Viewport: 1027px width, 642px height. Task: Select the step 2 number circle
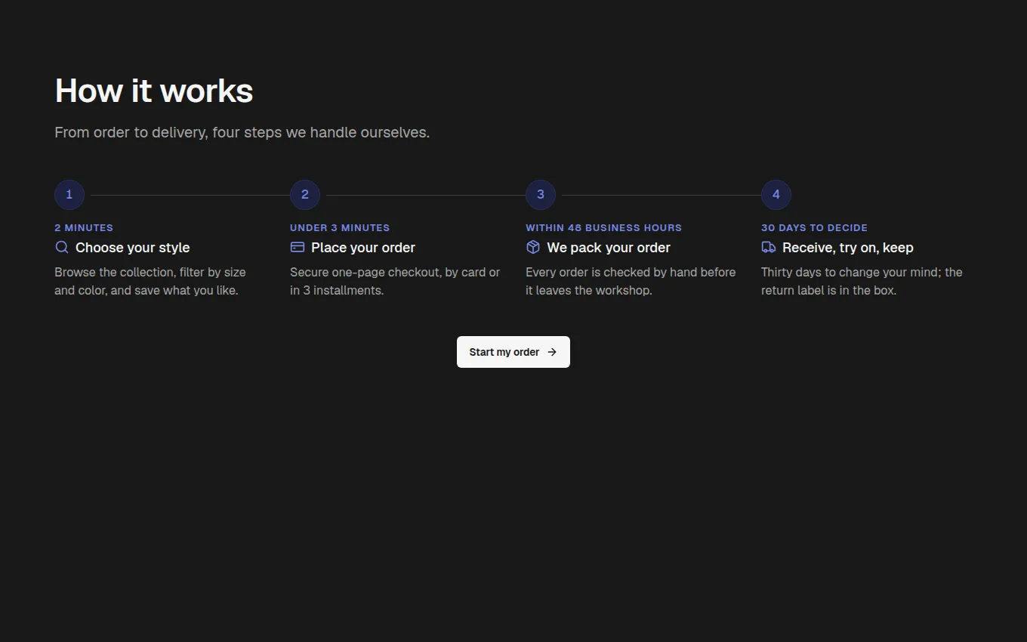[x=305, y=195]
